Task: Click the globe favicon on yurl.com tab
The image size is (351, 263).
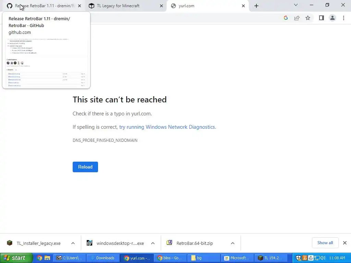Action: tap(173, 6)
